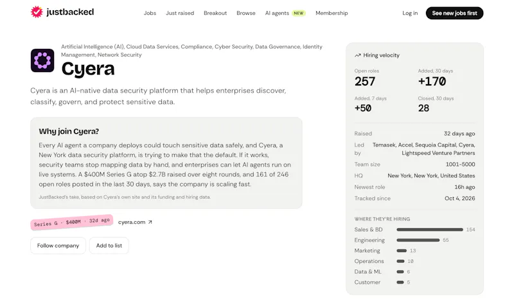Viewport: 514px width, 308px height.
Task: Click the Cyera purple logo thumbnail
Action: pyautogui.click(x=42, y=60)
